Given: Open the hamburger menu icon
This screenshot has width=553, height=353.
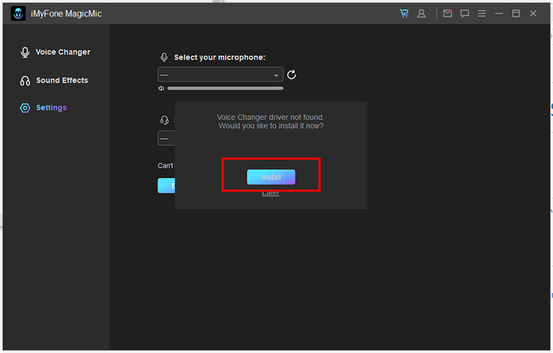Looking at the screenshot, I should tap(482, 13).
